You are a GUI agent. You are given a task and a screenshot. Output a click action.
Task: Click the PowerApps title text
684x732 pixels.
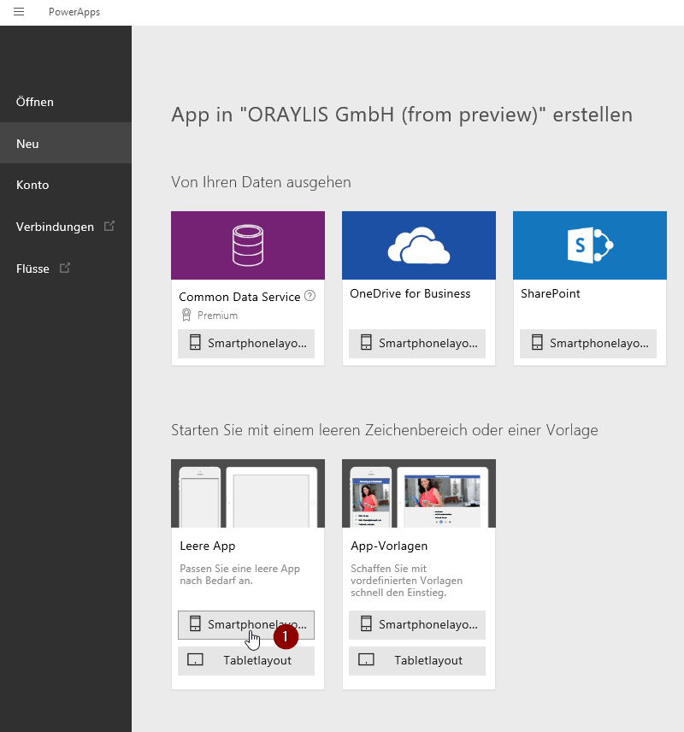(x=74, y=12)
